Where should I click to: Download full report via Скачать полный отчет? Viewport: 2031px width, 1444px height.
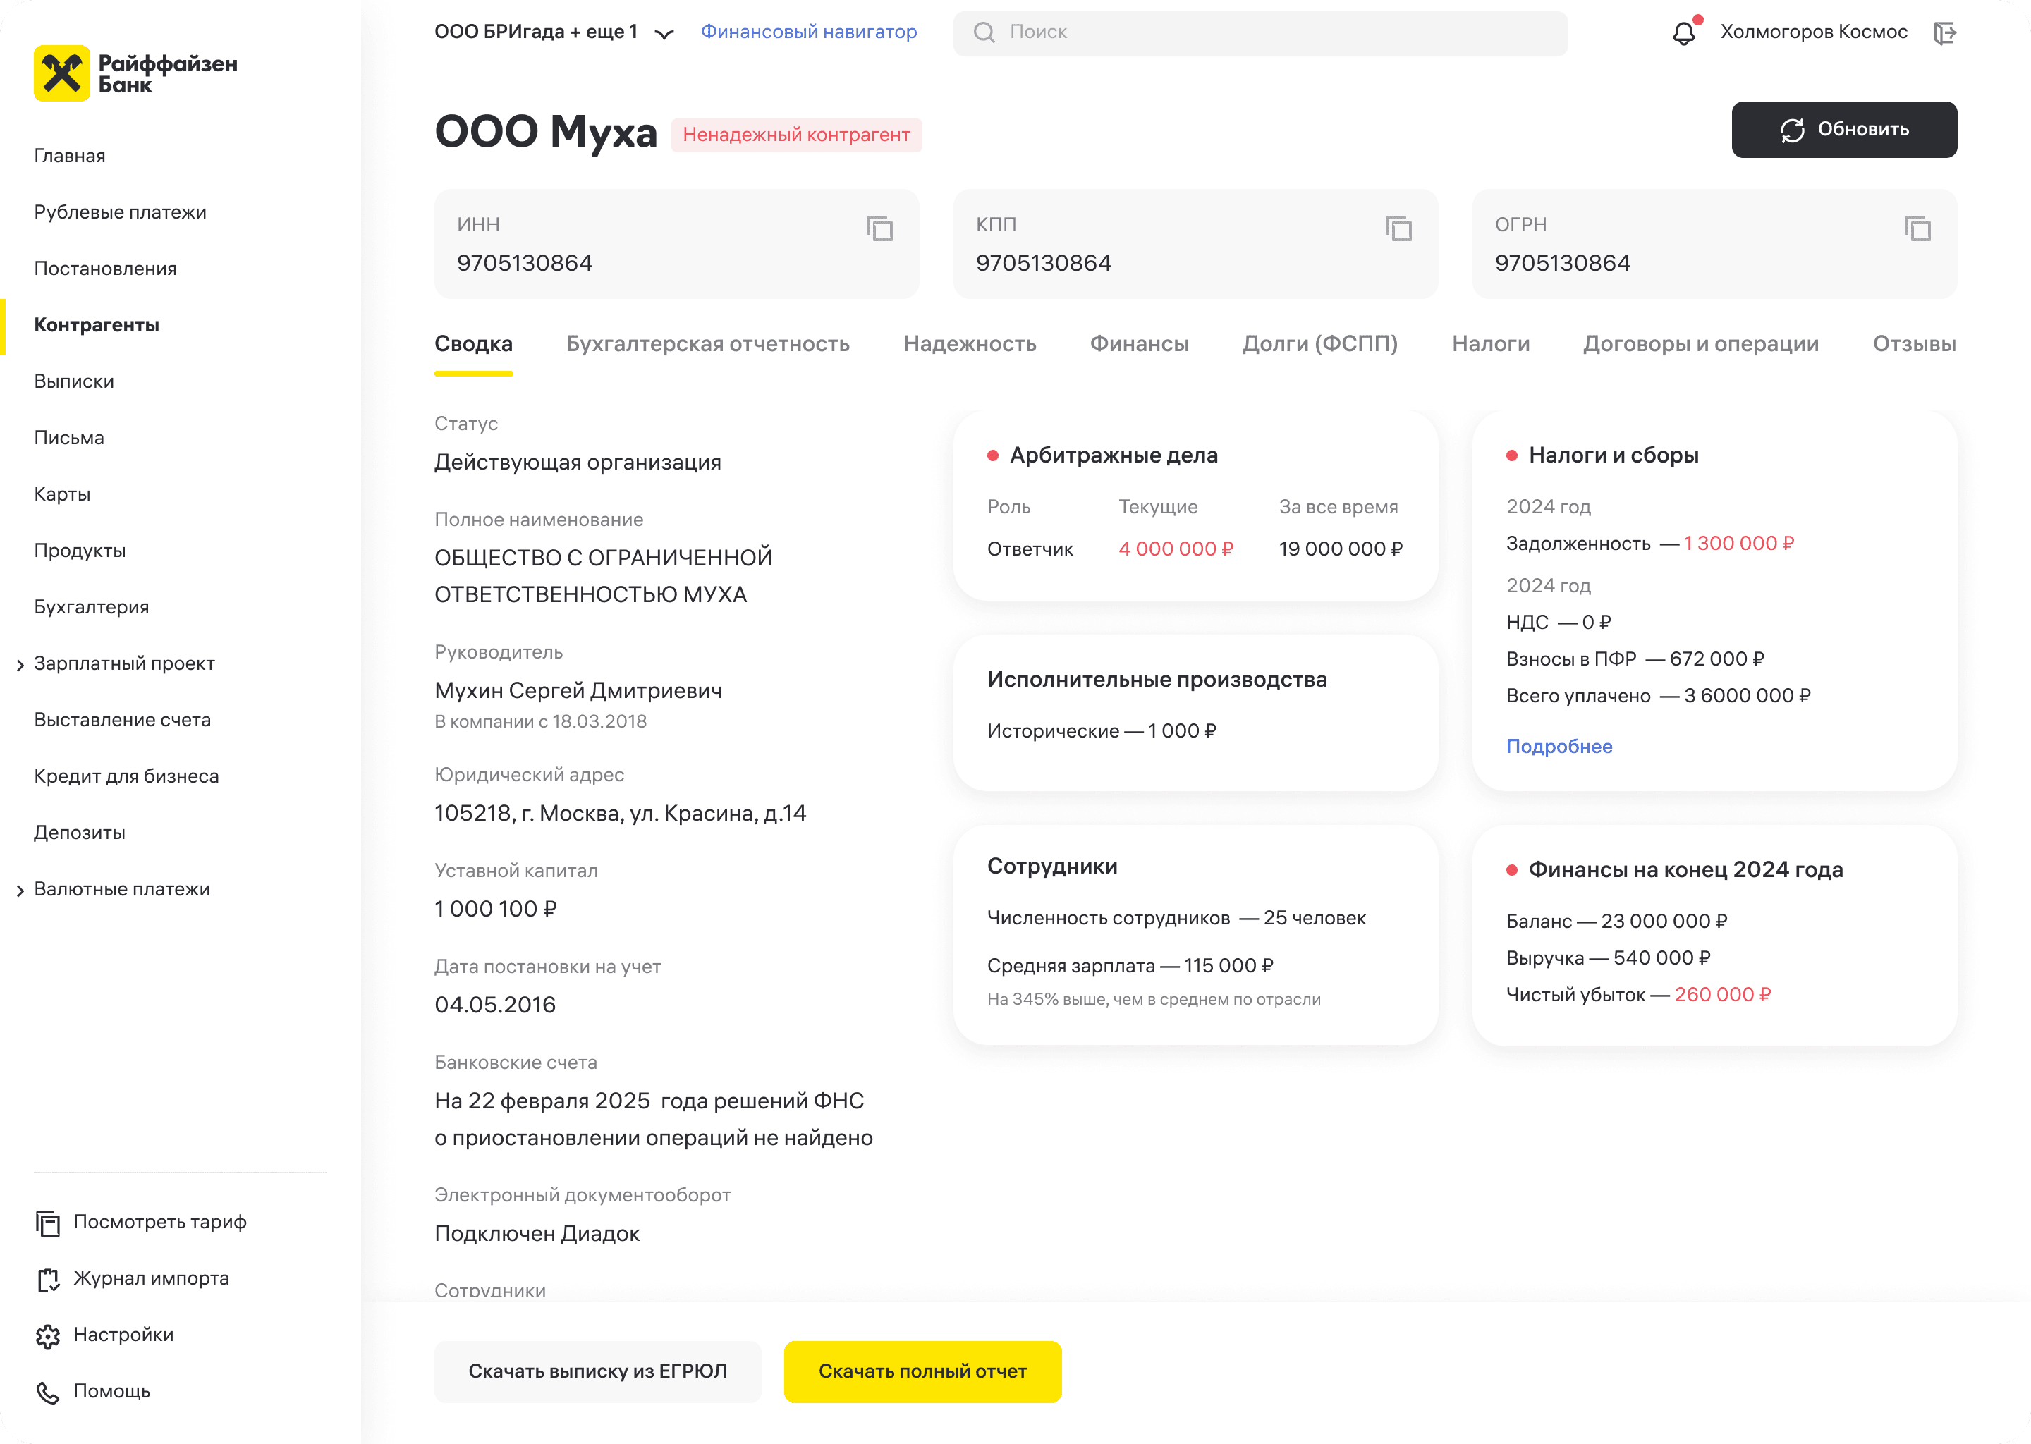[922, 1371]
